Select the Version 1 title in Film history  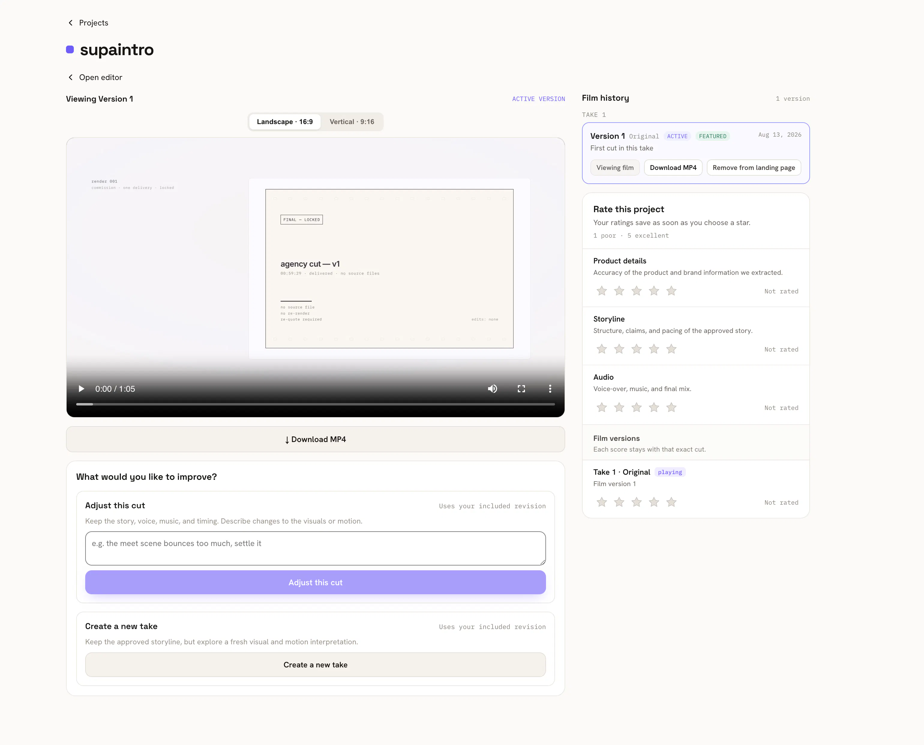[607, 136]
